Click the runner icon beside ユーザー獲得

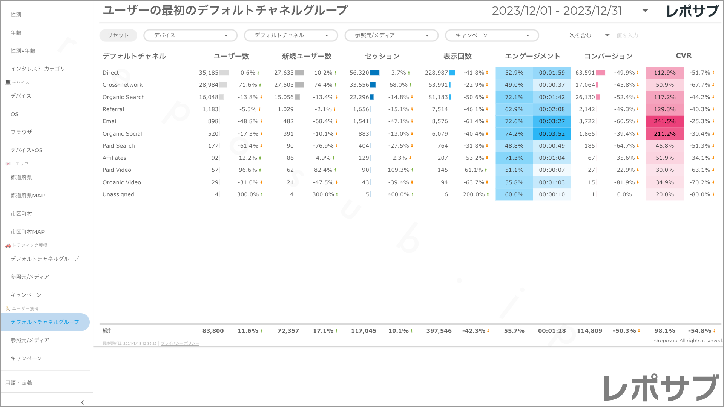(x=8, y=309)
